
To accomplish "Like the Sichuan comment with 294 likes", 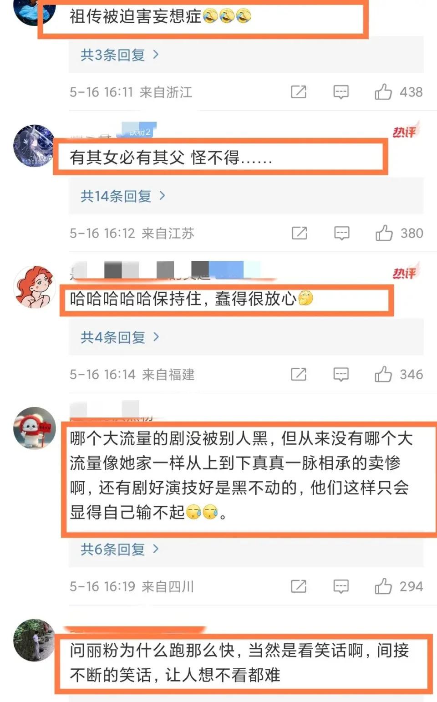I will tap(383, 586).
